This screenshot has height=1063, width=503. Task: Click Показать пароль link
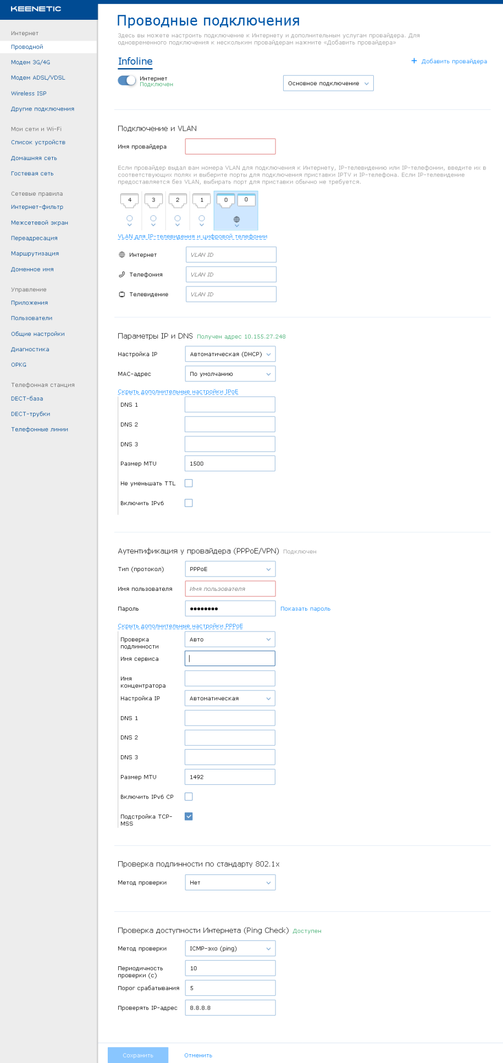coord(306,608)
